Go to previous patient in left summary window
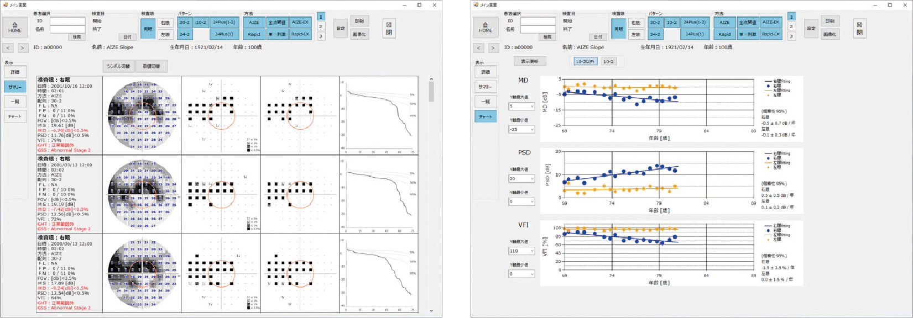 click(x=8, y=48)
